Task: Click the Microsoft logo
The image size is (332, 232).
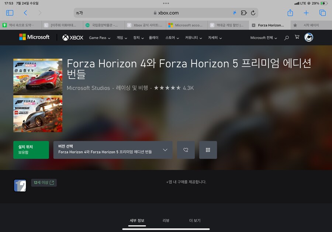Action: 34,37
